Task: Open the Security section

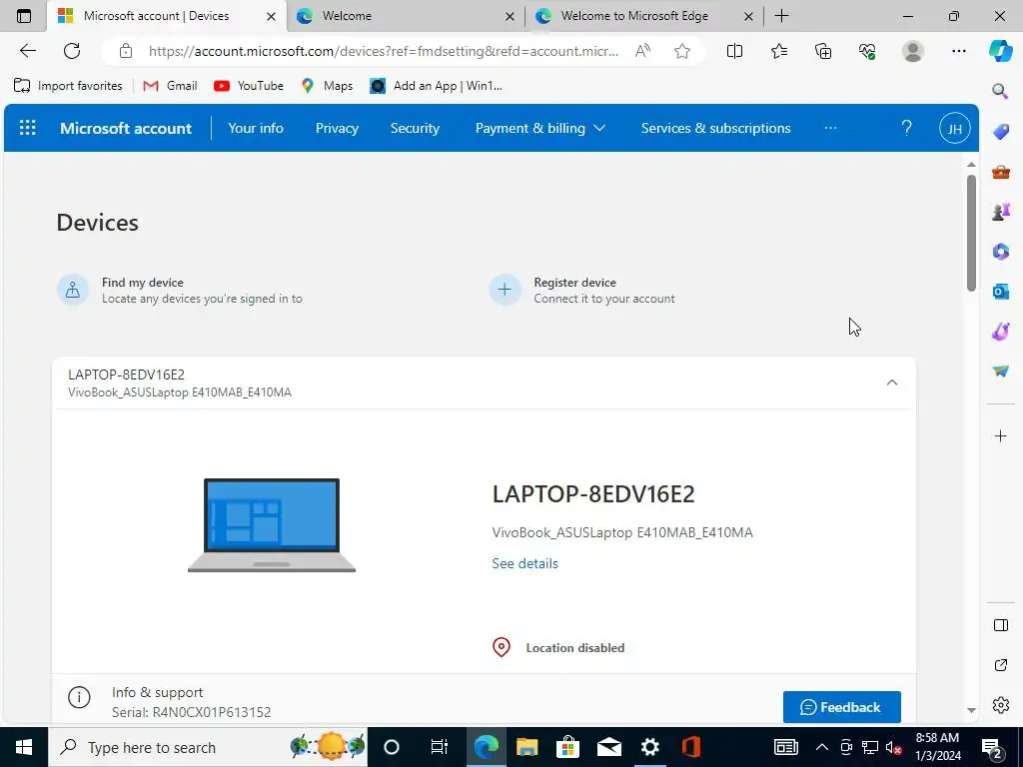Action: 415,128
